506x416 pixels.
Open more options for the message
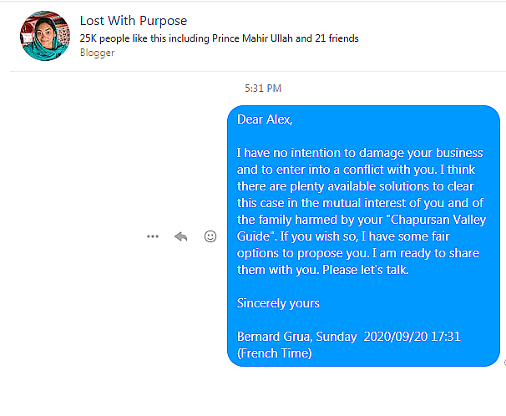pos(152,236)
